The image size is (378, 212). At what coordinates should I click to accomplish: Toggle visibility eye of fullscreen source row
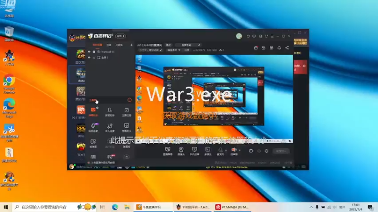pos(89,57)
